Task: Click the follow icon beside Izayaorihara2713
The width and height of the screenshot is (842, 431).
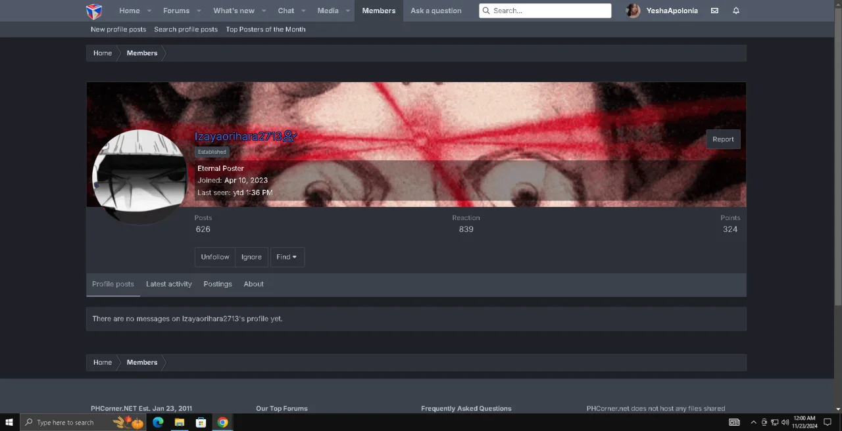Action: click(290, 136)
